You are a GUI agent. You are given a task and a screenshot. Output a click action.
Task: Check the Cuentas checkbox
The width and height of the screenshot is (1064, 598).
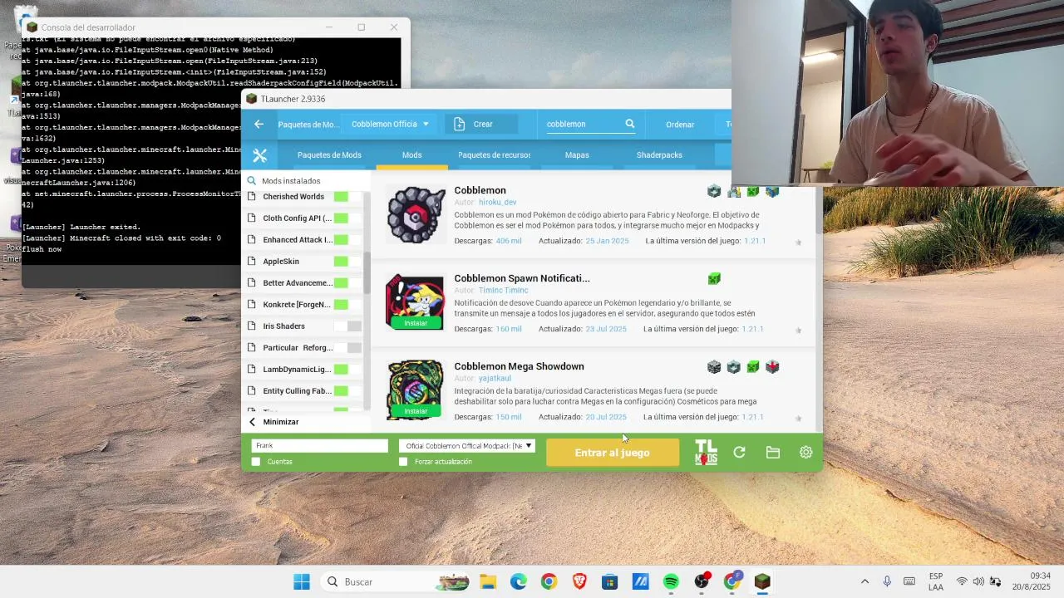tap(256, 462)
